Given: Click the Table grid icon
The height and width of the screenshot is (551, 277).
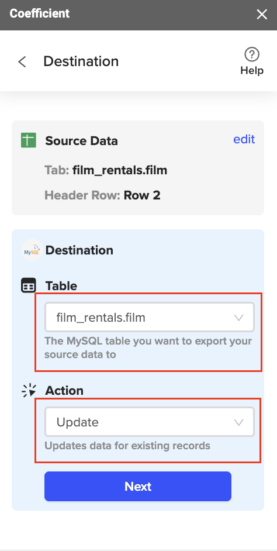Looking at the screenshot, I should [29, 285].
